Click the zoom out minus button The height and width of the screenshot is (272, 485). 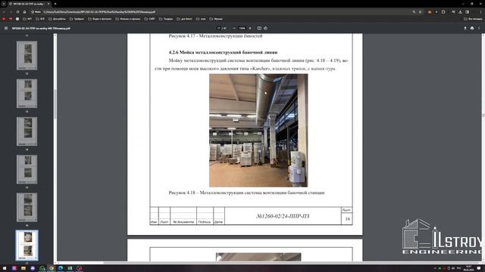234,28
